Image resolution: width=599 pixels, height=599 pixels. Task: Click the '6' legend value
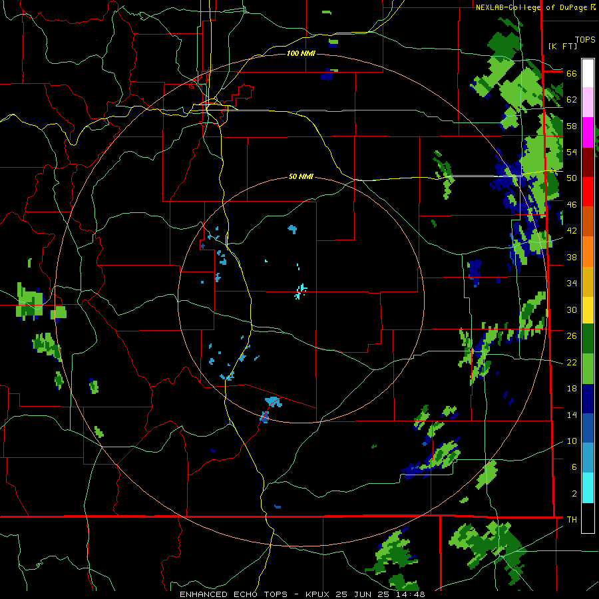click(574, 467)
